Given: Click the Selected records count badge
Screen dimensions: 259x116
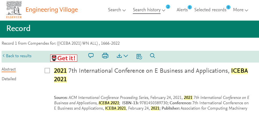Looking at the screenshot, I should click(x=229, y=7).
